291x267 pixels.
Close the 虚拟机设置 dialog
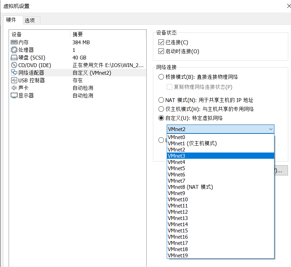tap(289, 6)
